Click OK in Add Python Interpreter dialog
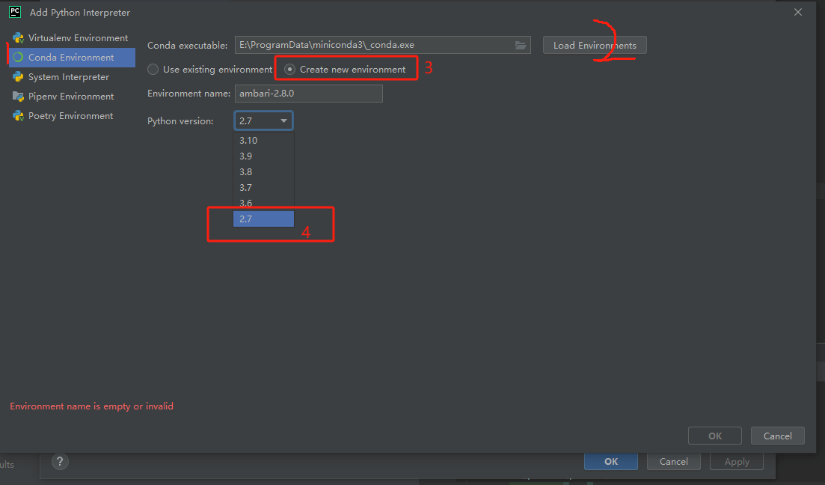825x485 pixels. coord(714,436)
